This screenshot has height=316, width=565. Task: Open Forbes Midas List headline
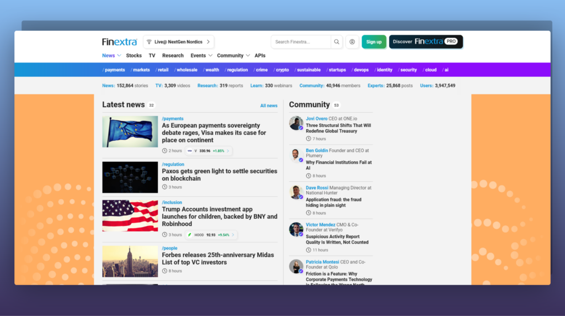point(218,259)
